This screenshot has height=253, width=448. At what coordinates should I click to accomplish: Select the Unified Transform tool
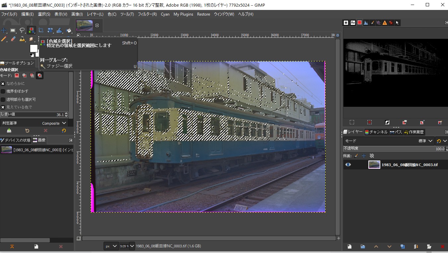point(50,30)
